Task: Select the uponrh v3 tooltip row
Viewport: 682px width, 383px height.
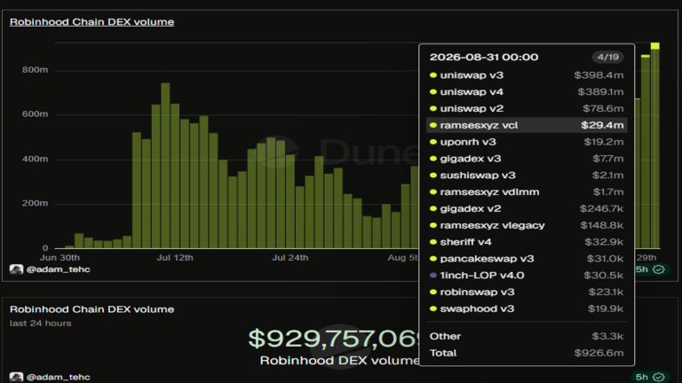Action: pos(527,142)
